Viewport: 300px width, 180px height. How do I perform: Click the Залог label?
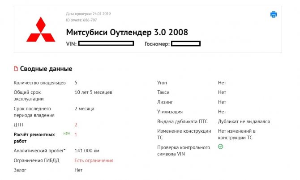tap(20, 170)
